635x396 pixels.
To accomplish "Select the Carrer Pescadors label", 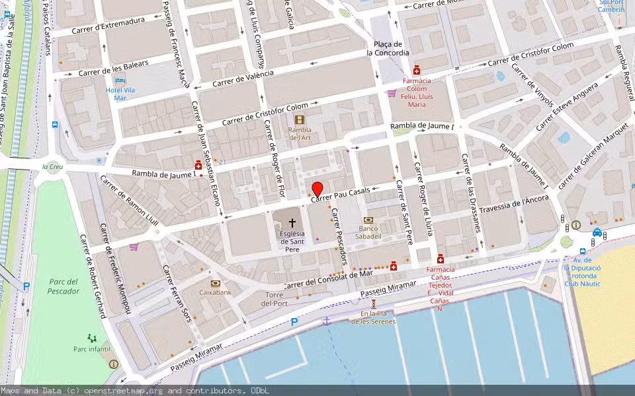I will (339, 236).
